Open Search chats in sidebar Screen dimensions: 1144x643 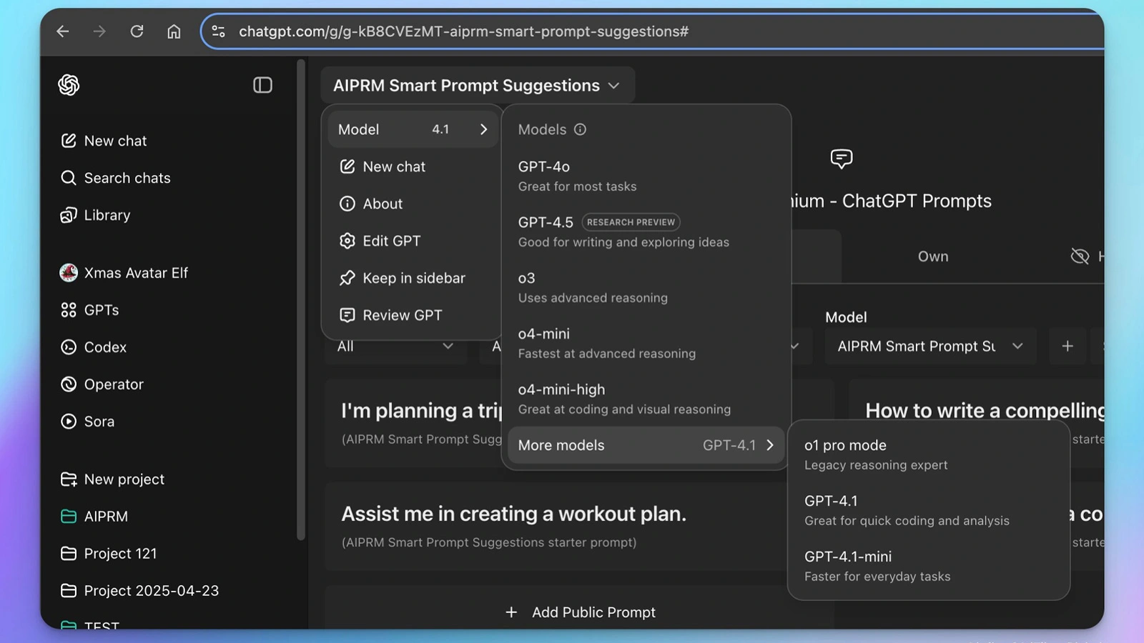116,178
